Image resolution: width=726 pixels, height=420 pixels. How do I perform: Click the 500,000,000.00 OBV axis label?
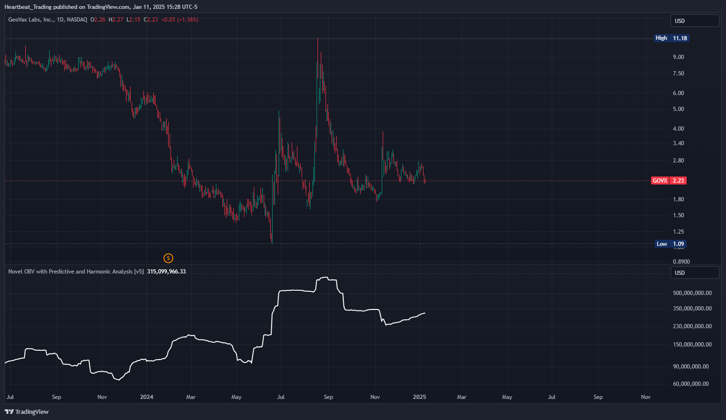tap(692, 293)
